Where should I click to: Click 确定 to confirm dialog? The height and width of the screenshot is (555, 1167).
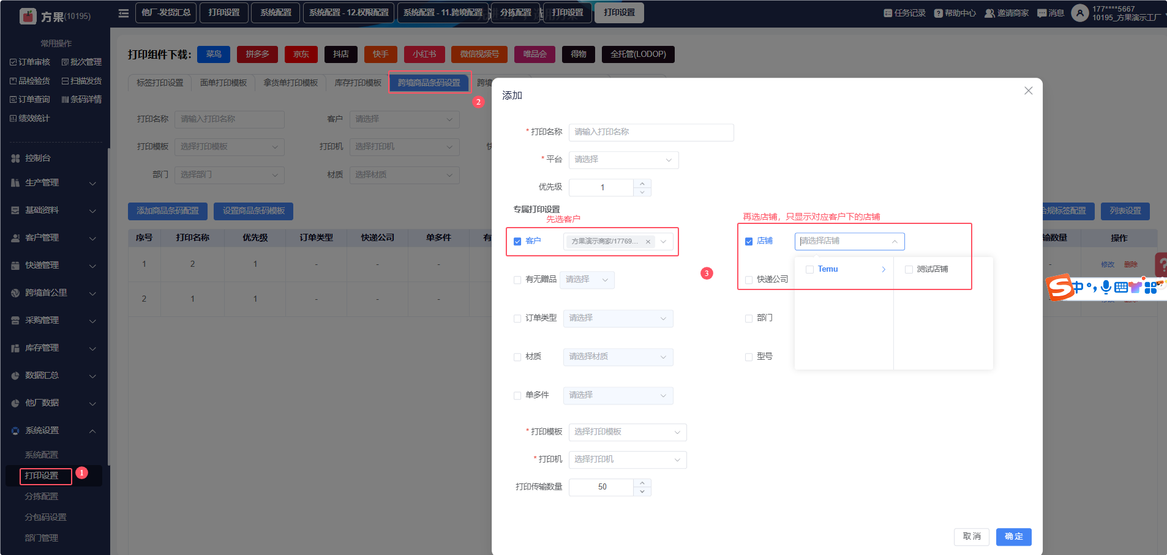1014,537
